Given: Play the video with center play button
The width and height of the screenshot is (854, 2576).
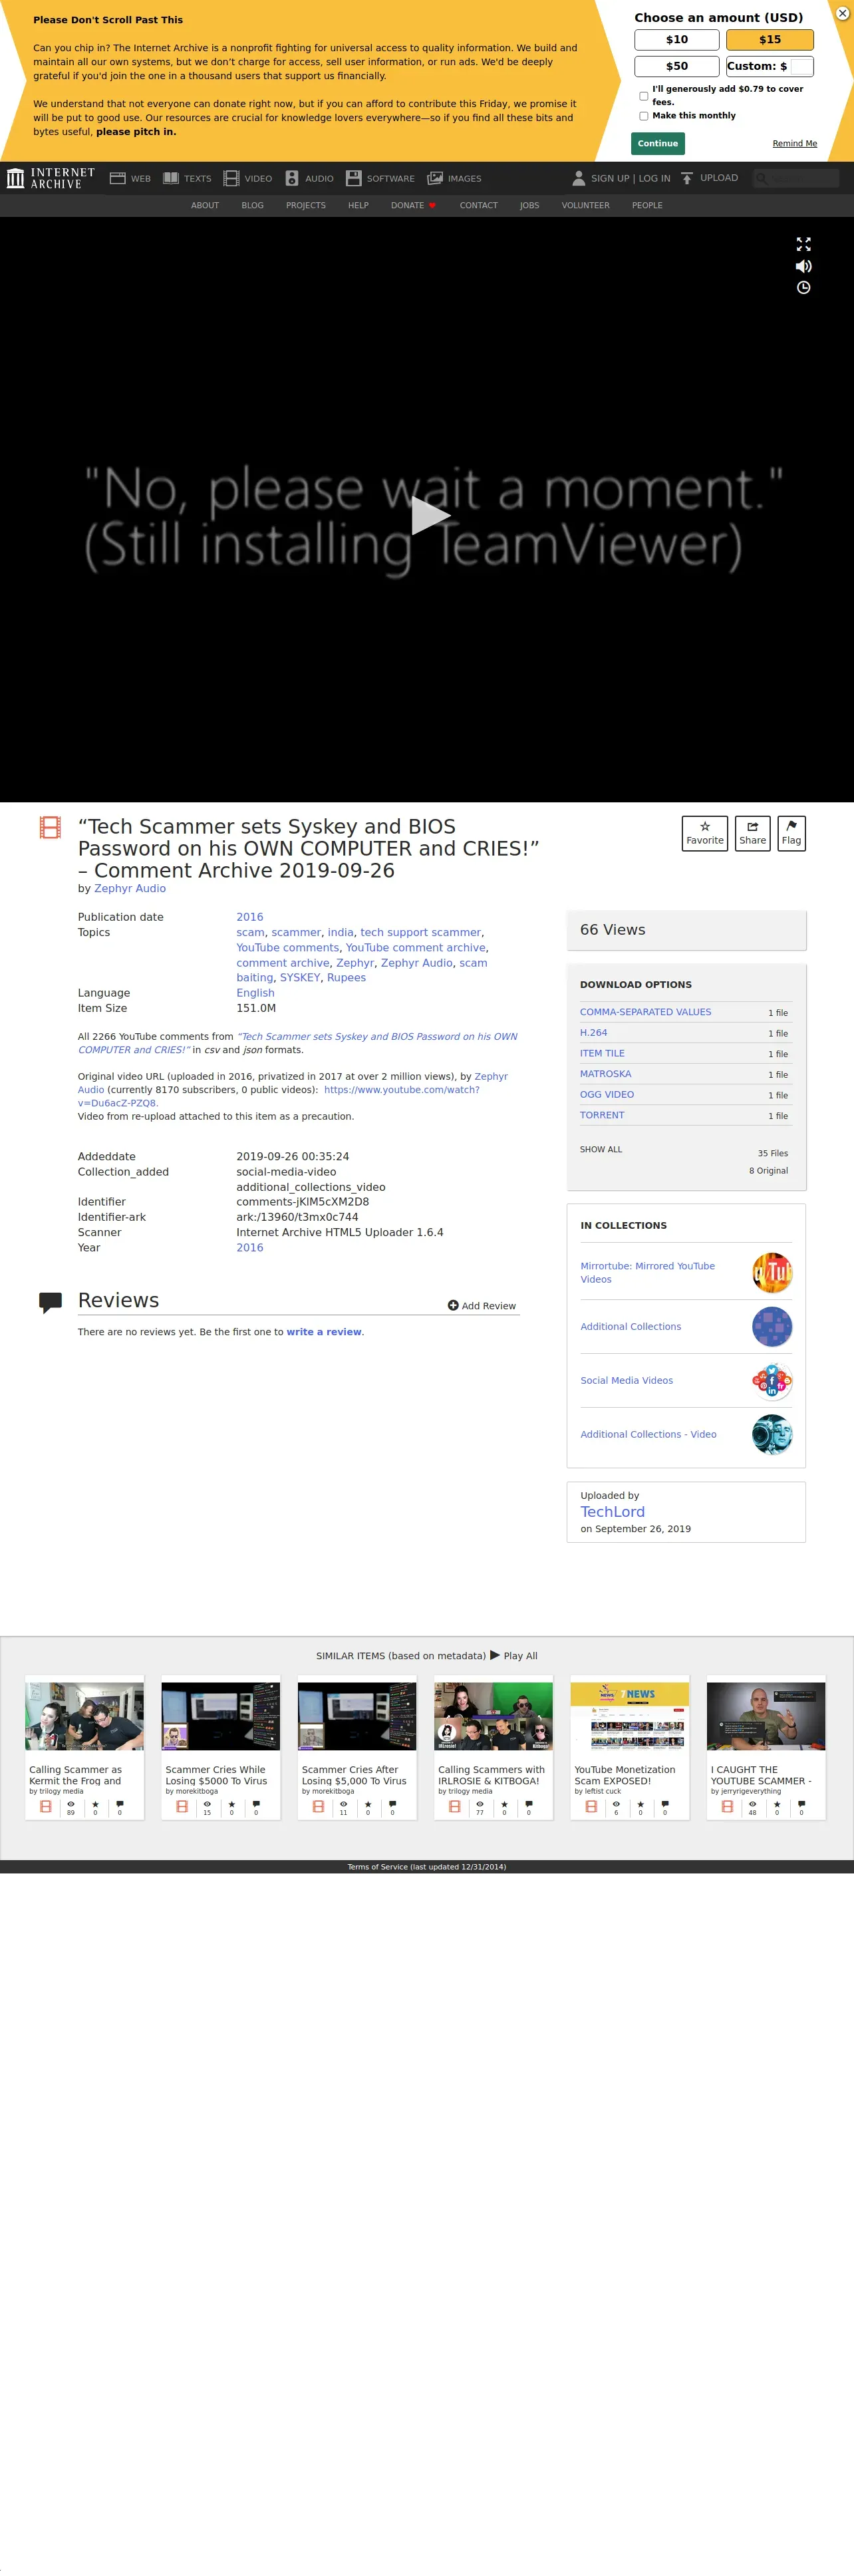Looking at the screenshot, I should pos(430,516).
